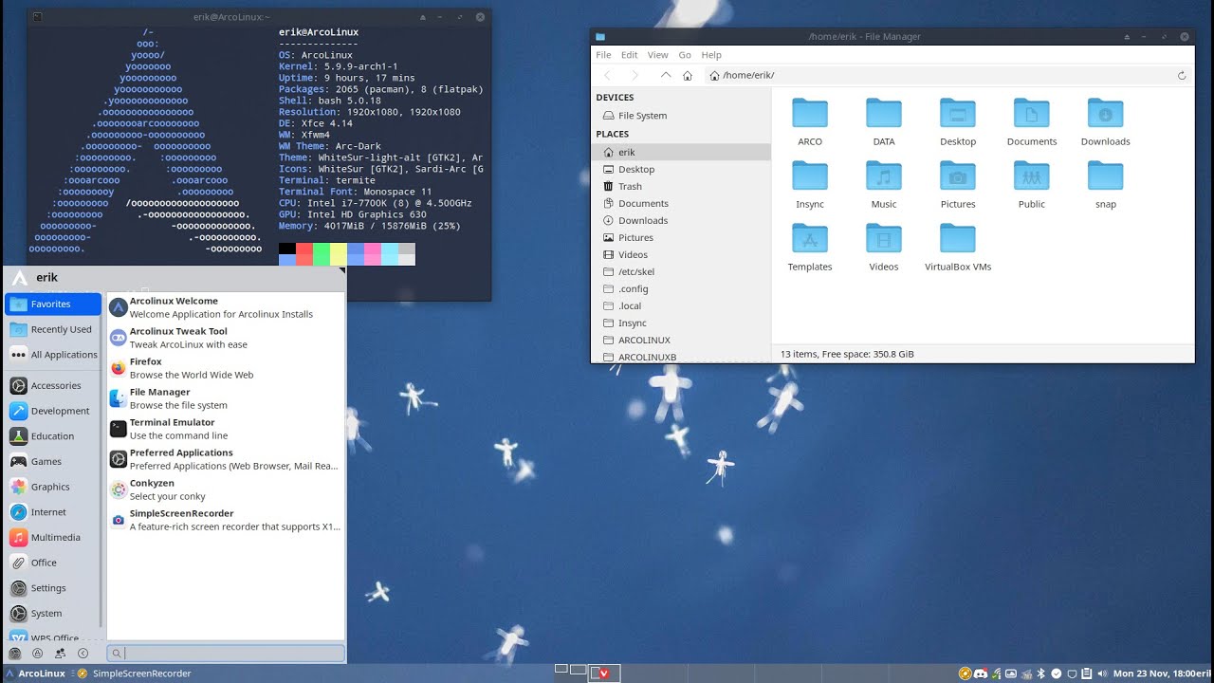Select the /etc/skel bookmark in sidebar
The height and width of the screenshot is (683, 1214).
681,271
